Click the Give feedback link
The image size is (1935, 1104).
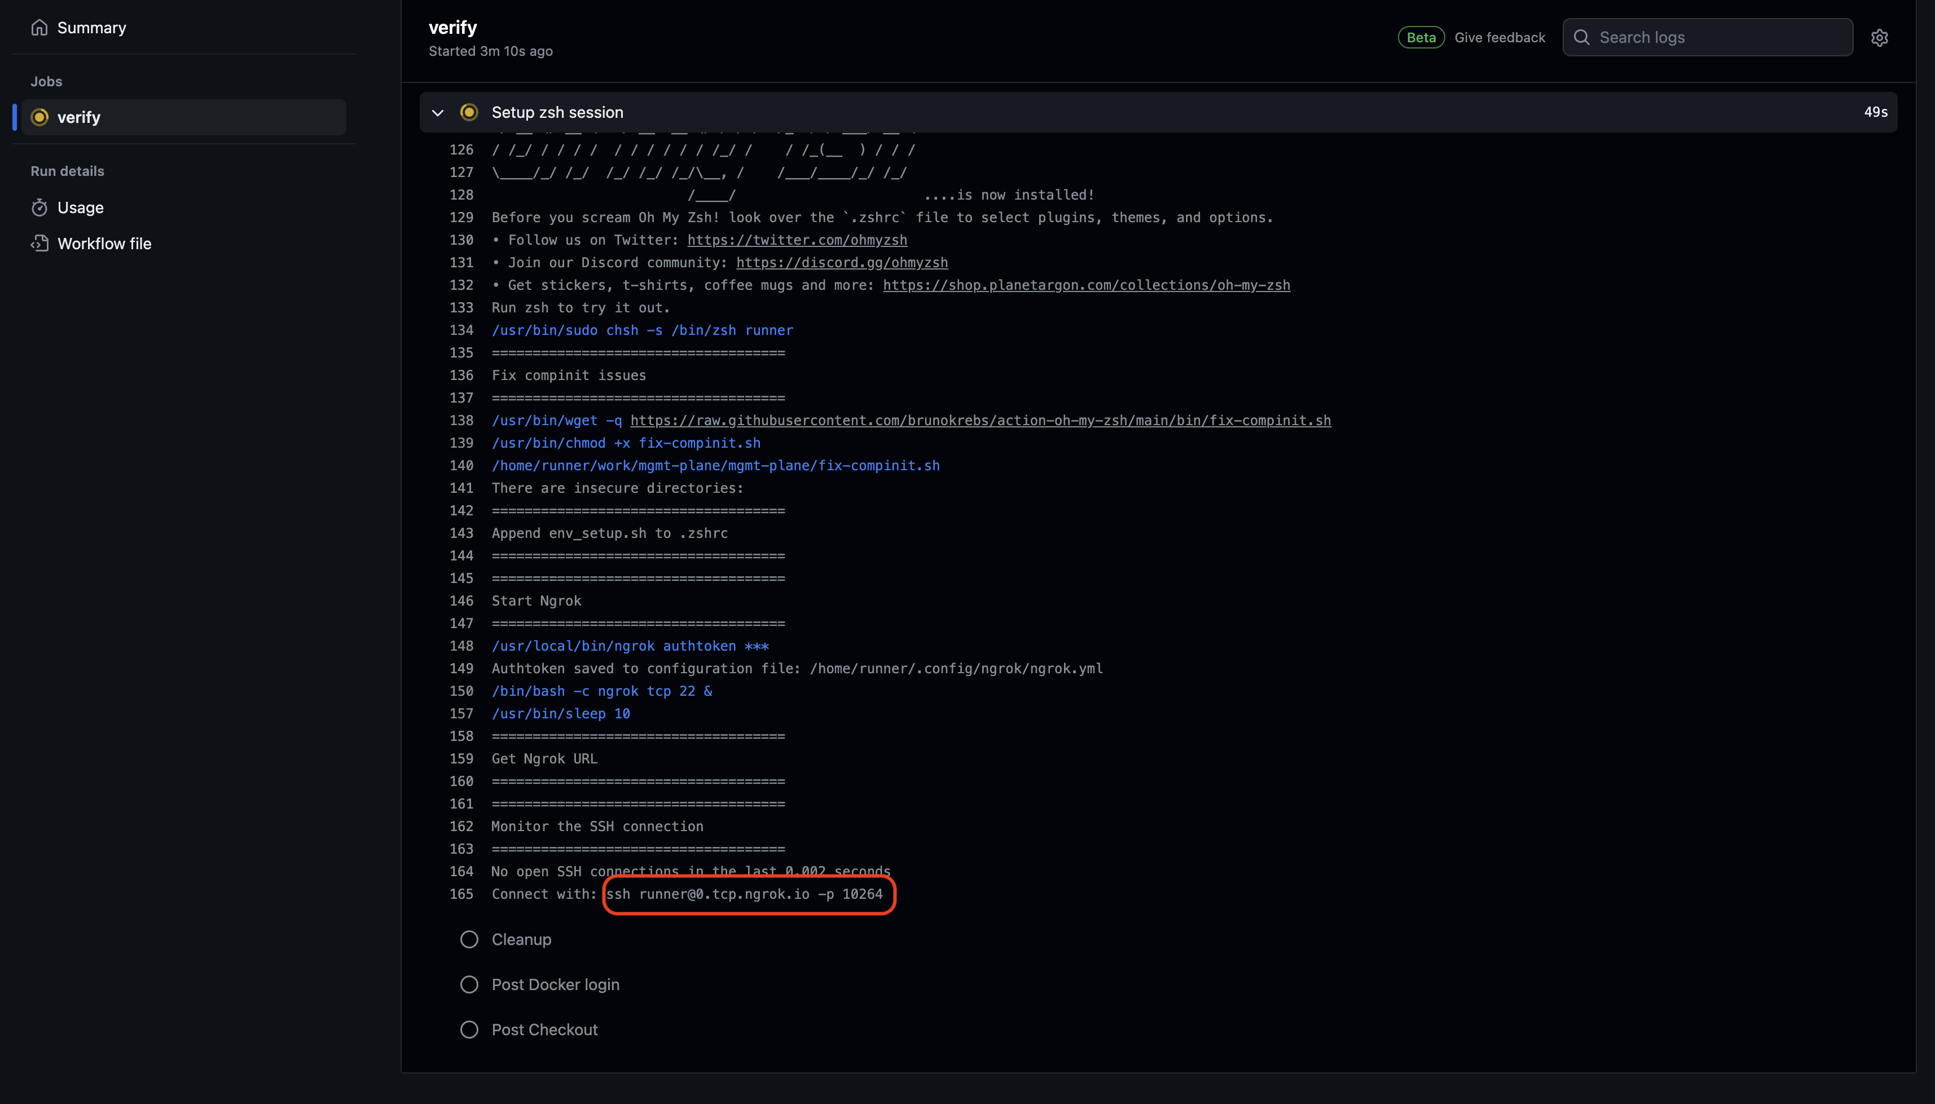[x=1499, y=37]
